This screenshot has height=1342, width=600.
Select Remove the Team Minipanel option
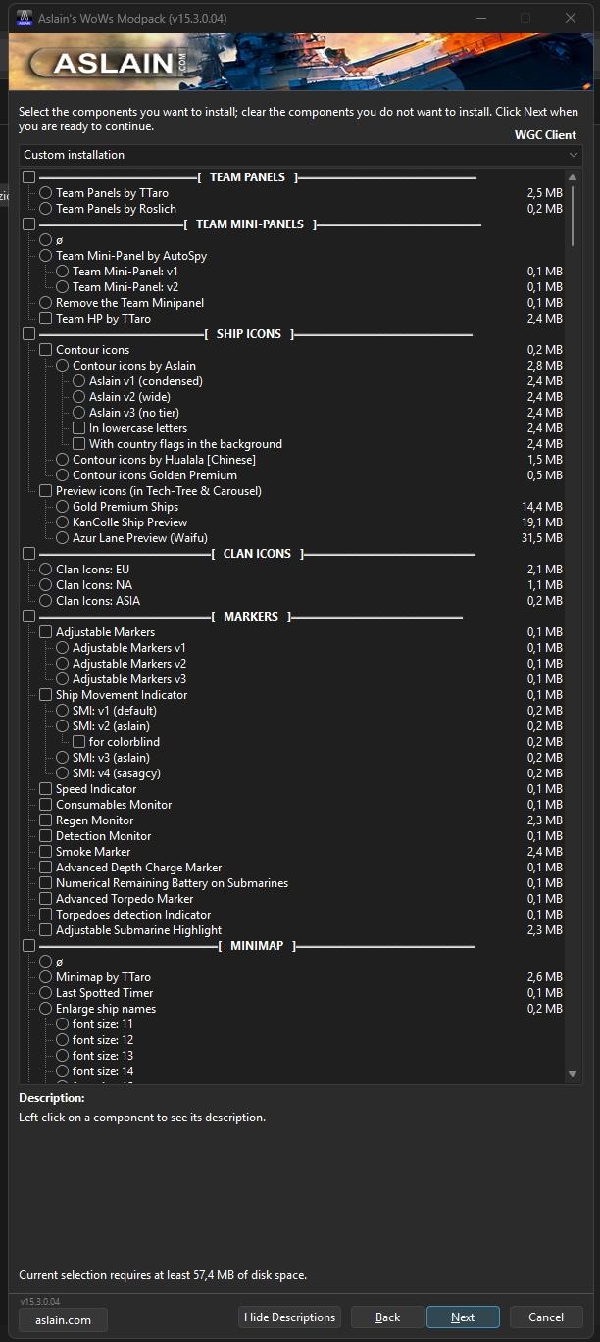45,303
